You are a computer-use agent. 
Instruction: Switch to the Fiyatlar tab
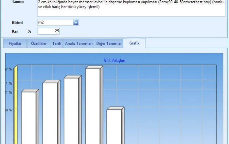pyautogui.click(x=15, y=43)
